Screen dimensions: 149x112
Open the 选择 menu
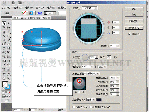point(51,8)
